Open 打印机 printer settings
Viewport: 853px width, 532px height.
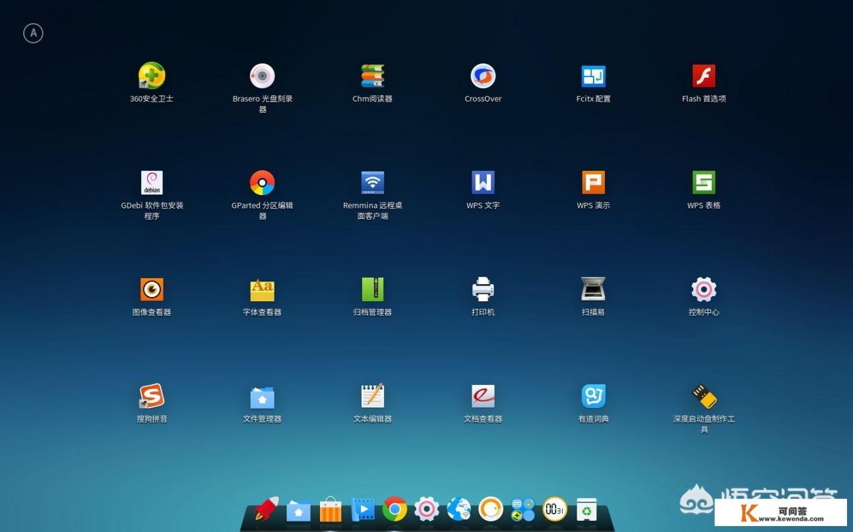pyautogui.click(x=483, y=289)
